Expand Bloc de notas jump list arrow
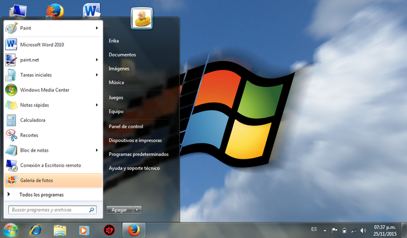407x238 pixels. [x=97, y=150]
